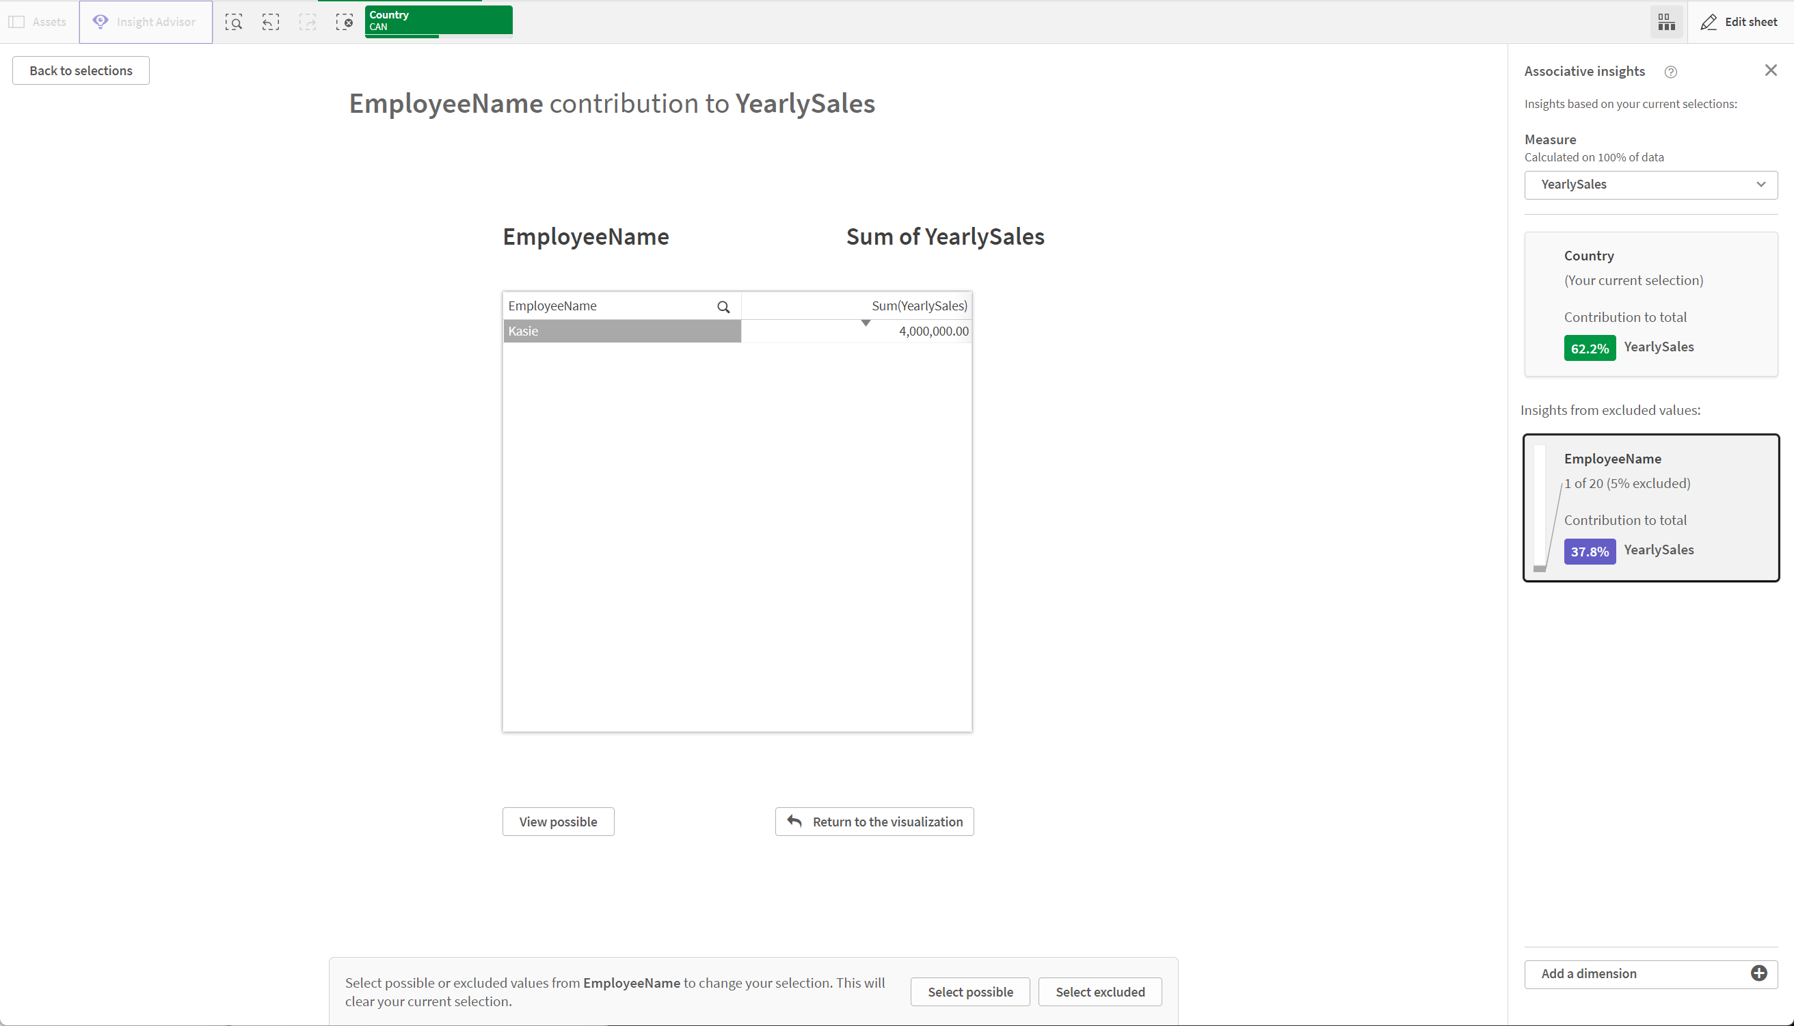Click the Associative Insights help icon
Viewport: 1794px width, 1026px height.
(1671, 70)
